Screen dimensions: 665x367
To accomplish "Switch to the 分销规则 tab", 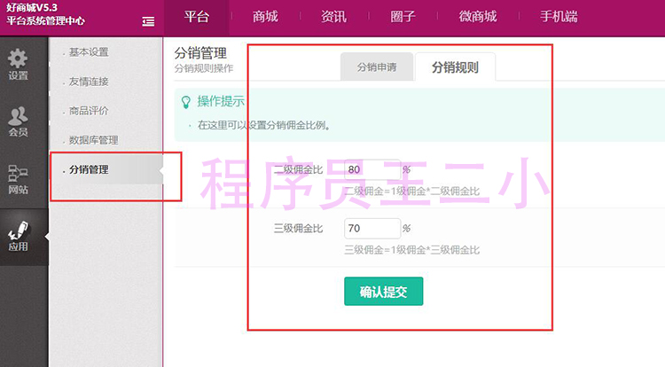I will (455, 67).
